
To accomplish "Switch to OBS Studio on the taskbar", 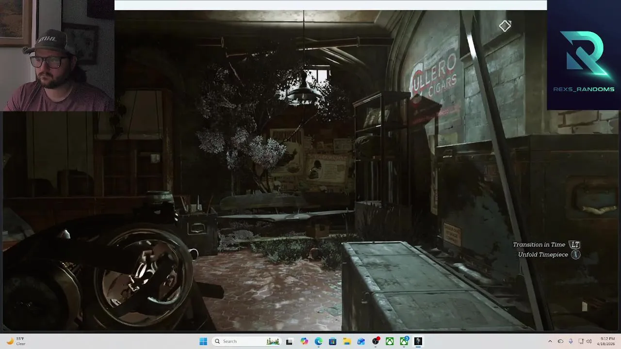I will 376,341.
